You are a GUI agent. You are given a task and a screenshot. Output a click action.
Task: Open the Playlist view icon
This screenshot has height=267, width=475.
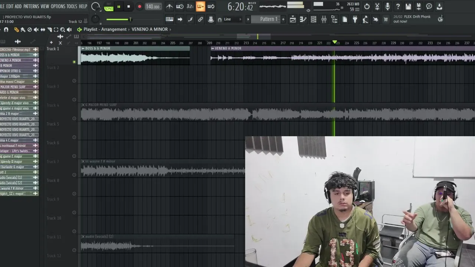(293, 19)
